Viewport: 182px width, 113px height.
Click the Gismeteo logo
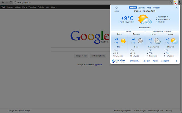tap(118, 61)
